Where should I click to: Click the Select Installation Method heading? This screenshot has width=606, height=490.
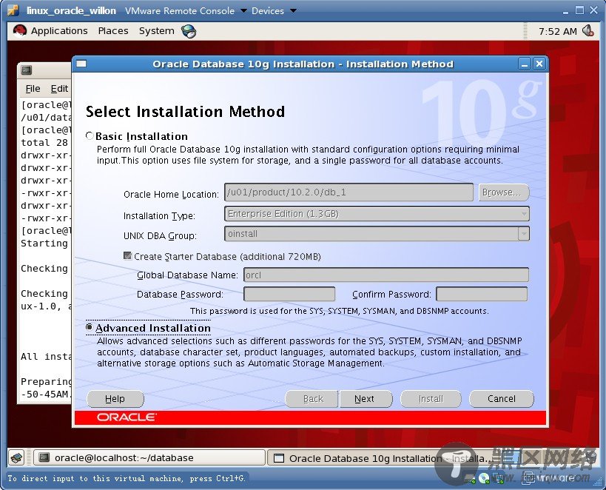(x=185, y=111)
